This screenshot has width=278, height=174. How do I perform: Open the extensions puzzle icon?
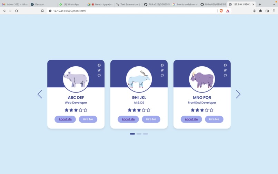click(261, 11)
